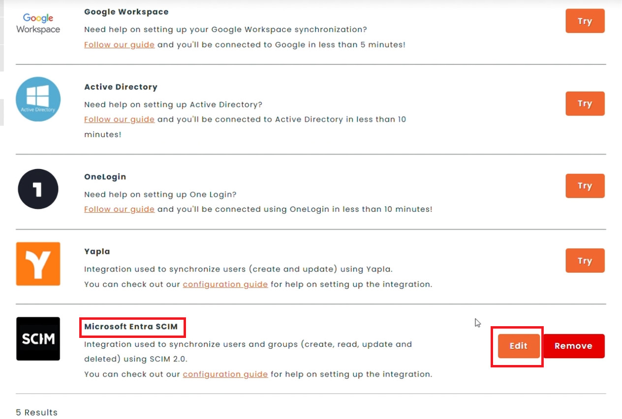Open Google Workspace 'Follow our guide' link
This screenshot has width=622, height=419.
tap(120, 45)
